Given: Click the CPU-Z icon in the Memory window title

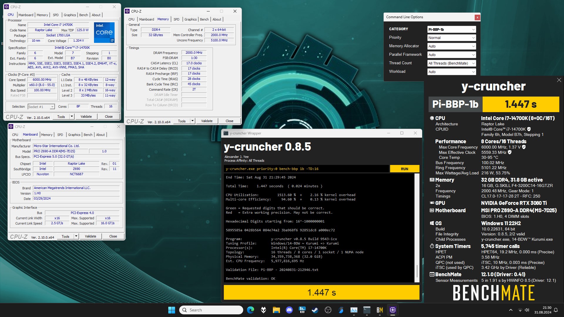Looking at the screenshot, I should (x=127, y=11).
